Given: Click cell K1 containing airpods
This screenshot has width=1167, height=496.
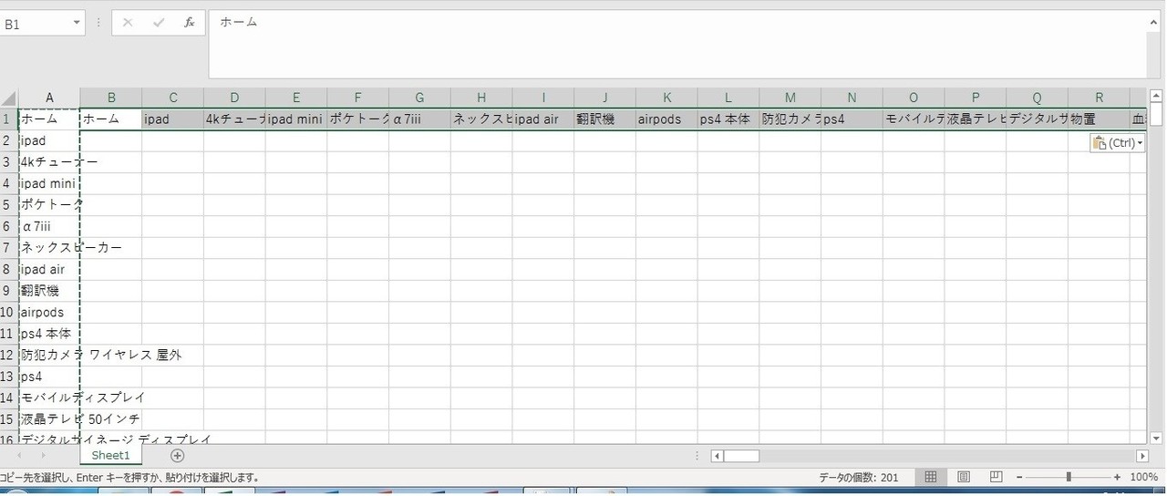Looking at the screenshot, I should click(666, 119).
